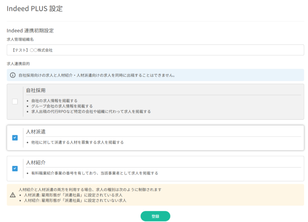Click the 求人管理組織名 field label
Image resolution: width=308 pixels, height=222 pixels.
tap(21, 39)
